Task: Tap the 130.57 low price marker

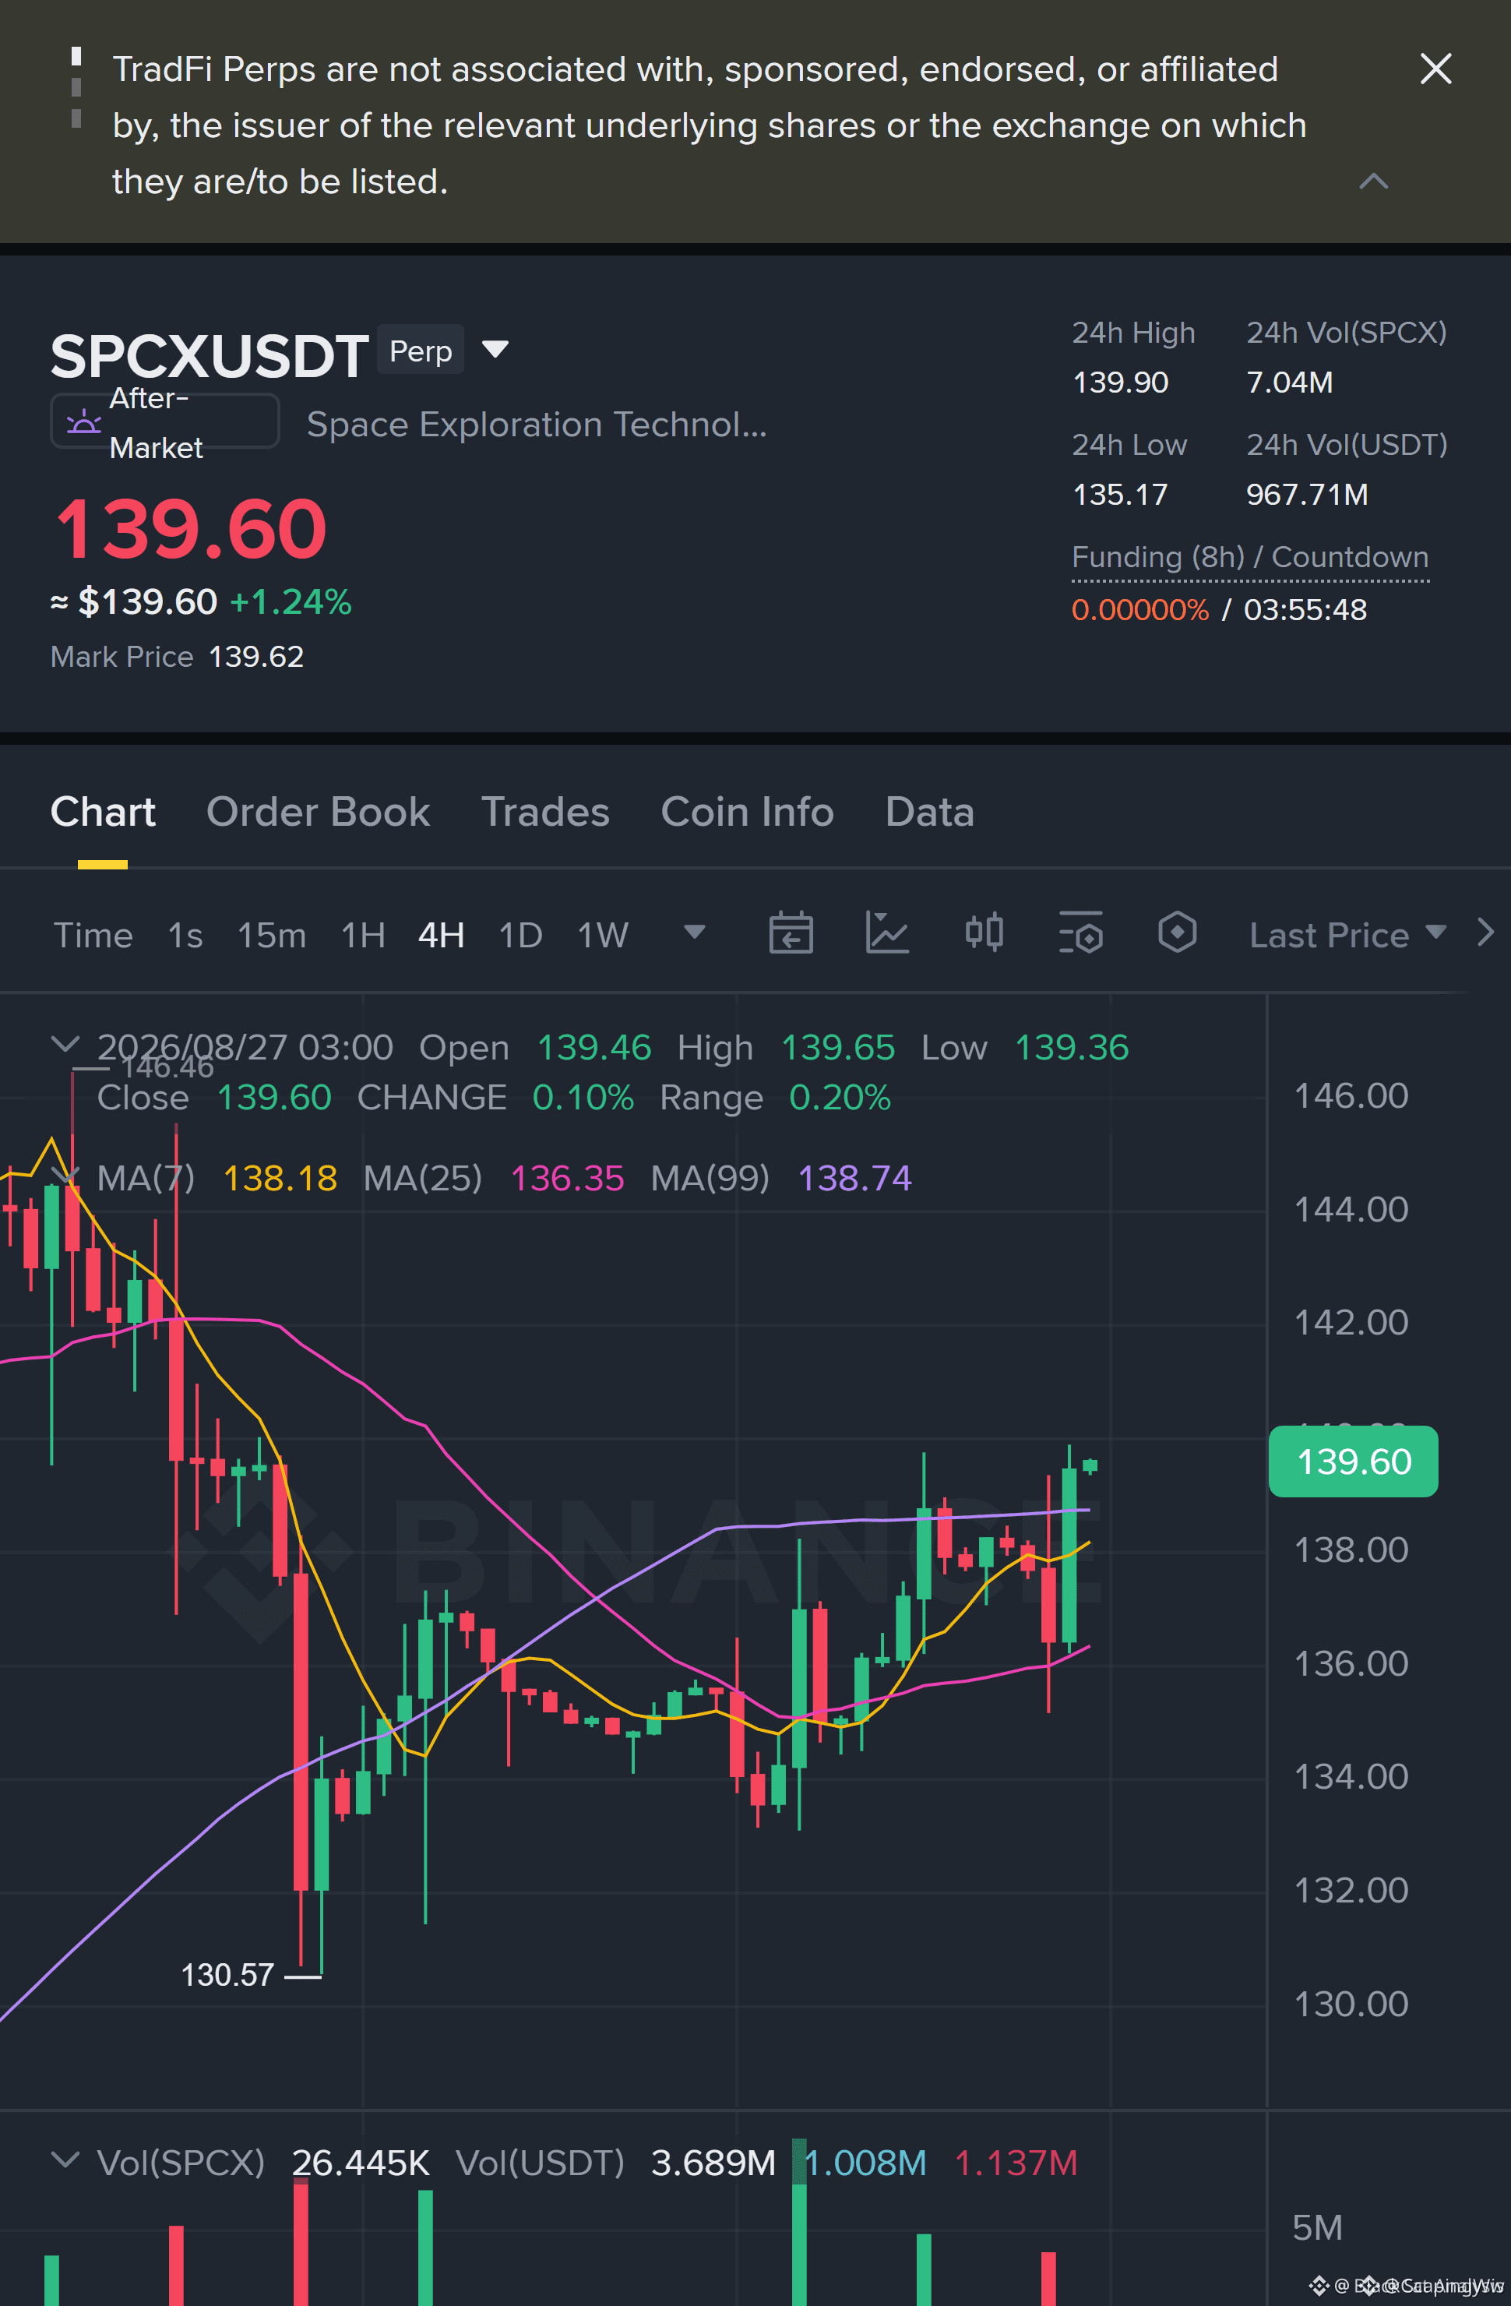Action: 227,1975
